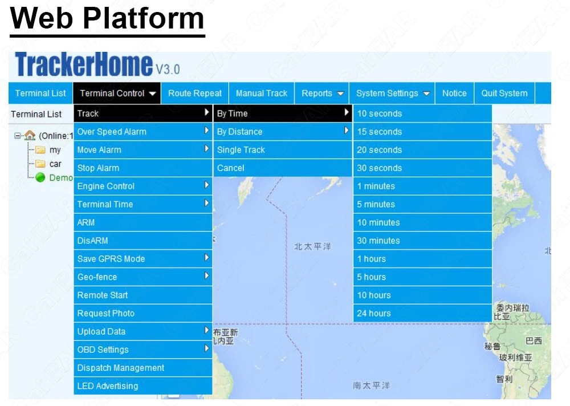Expand the Terminal Time submenu

coord(143,205)
